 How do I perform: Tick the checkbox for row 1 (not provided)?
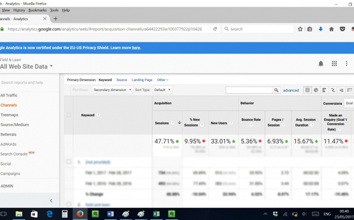click(69, 162)
